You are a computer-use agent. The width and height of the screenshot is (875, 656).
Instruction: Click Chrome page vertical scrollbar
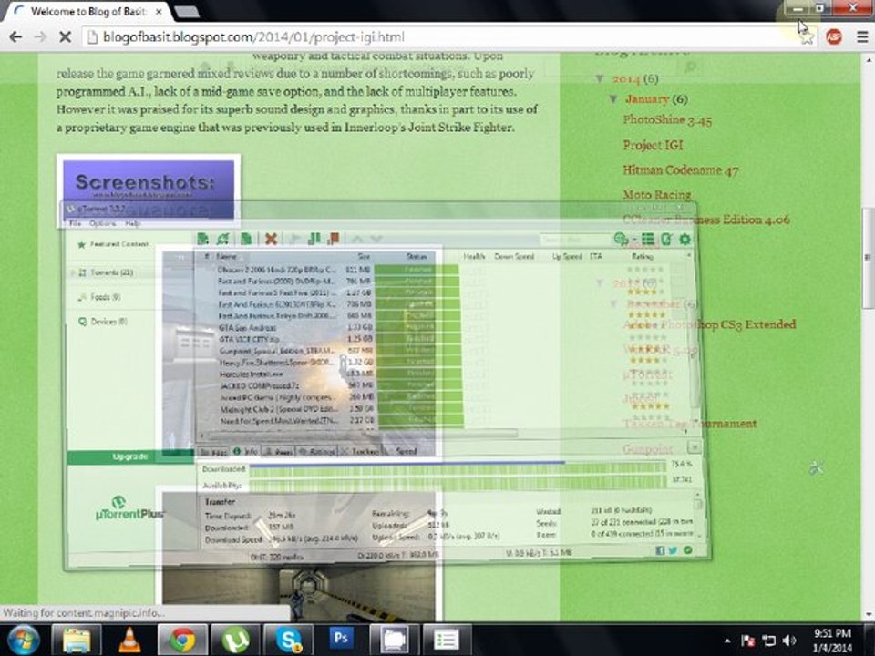tap(869, 257)
